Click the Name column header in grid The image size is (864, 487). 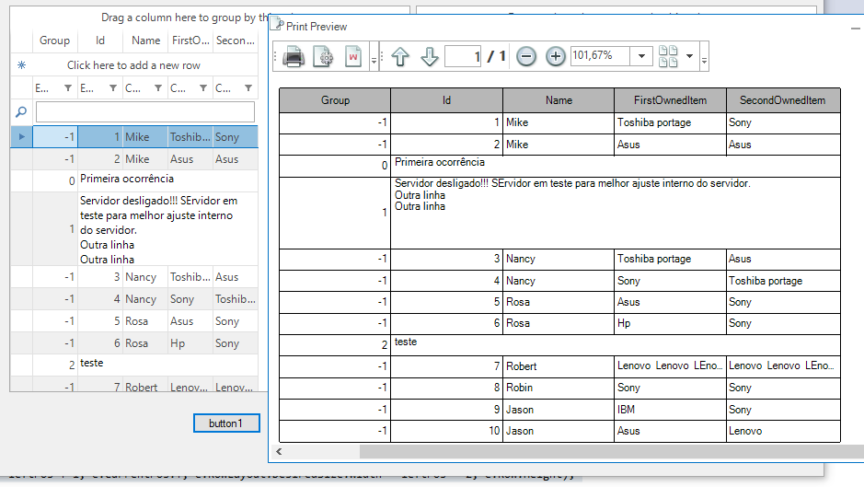(x=145, y=41)
